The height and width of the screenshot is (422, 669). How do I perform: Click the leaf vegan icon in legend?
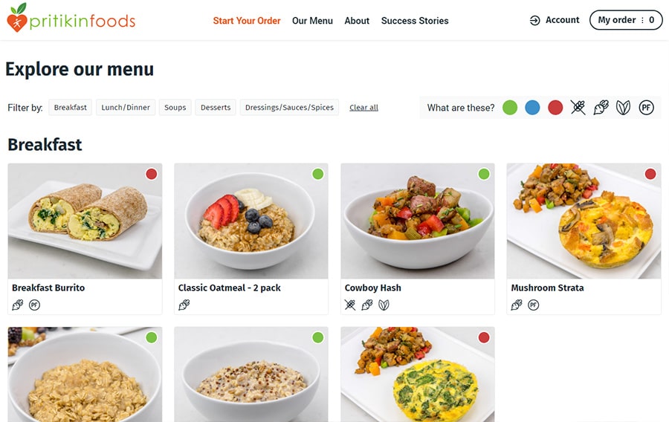click(x=624, y=108)
